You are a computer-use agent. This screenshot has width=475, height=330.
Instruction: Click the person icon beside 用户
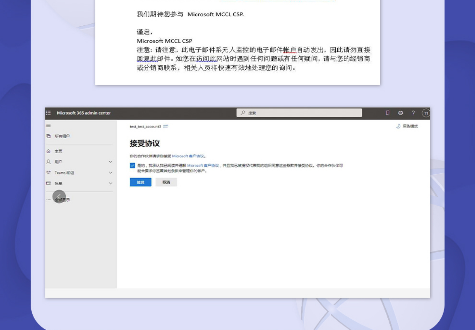(x=48, y=162)
